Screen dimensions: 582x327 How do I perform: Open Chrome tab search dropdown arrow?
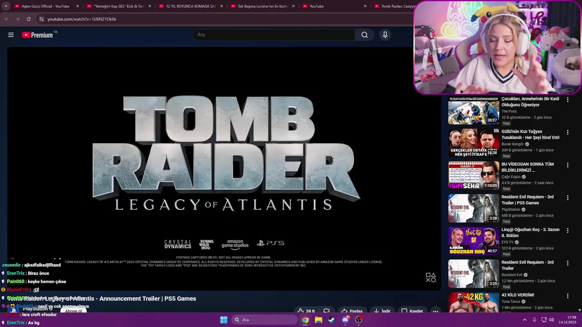coord(6,6)
